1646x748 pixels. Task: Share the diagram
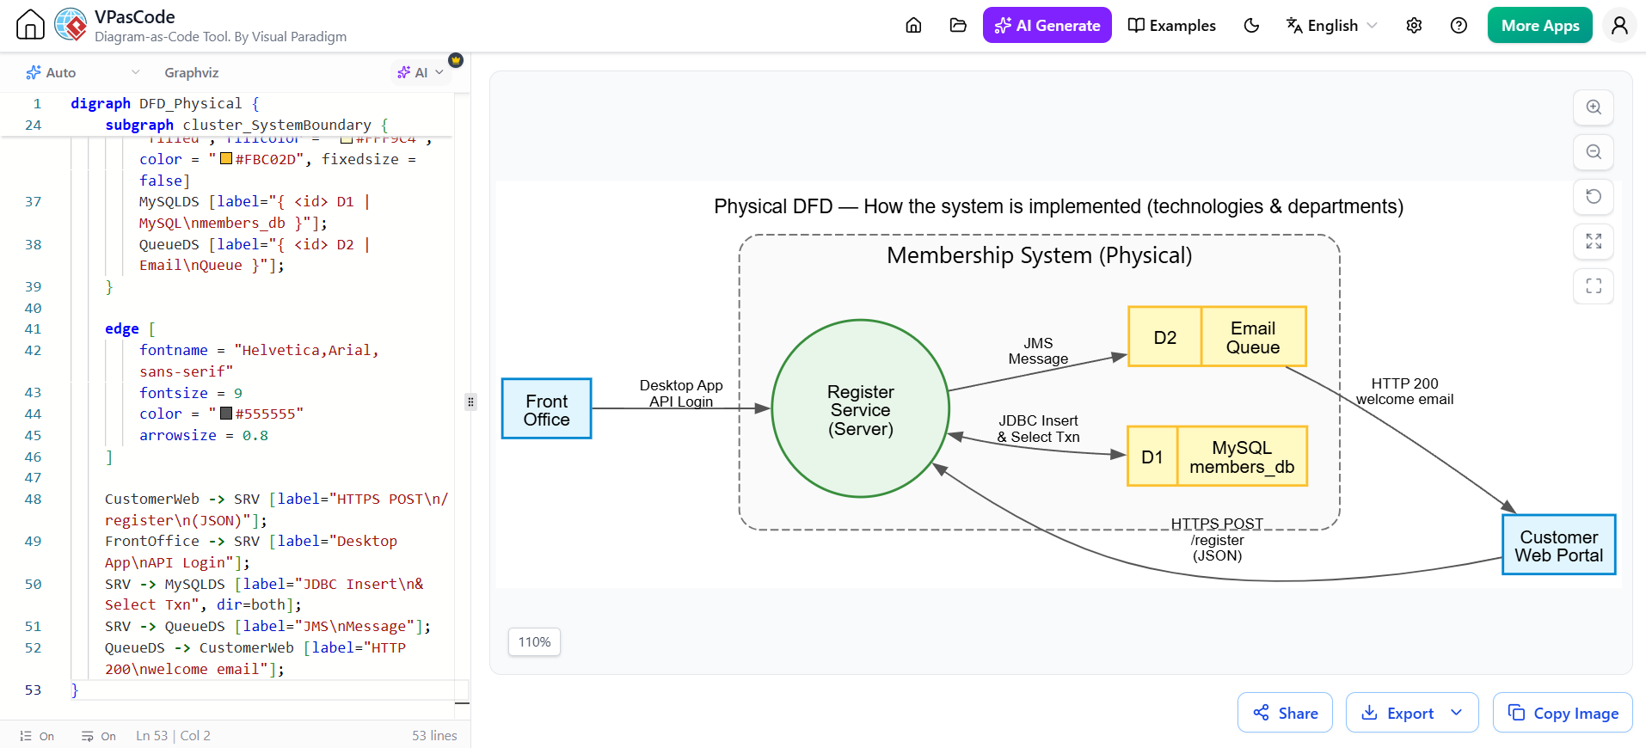tap(1285, 713)
